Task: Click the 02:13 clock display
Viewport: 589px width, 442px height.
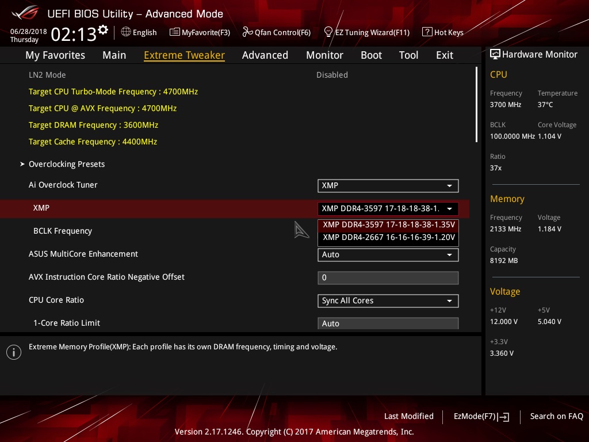Action: pos(74,35)
